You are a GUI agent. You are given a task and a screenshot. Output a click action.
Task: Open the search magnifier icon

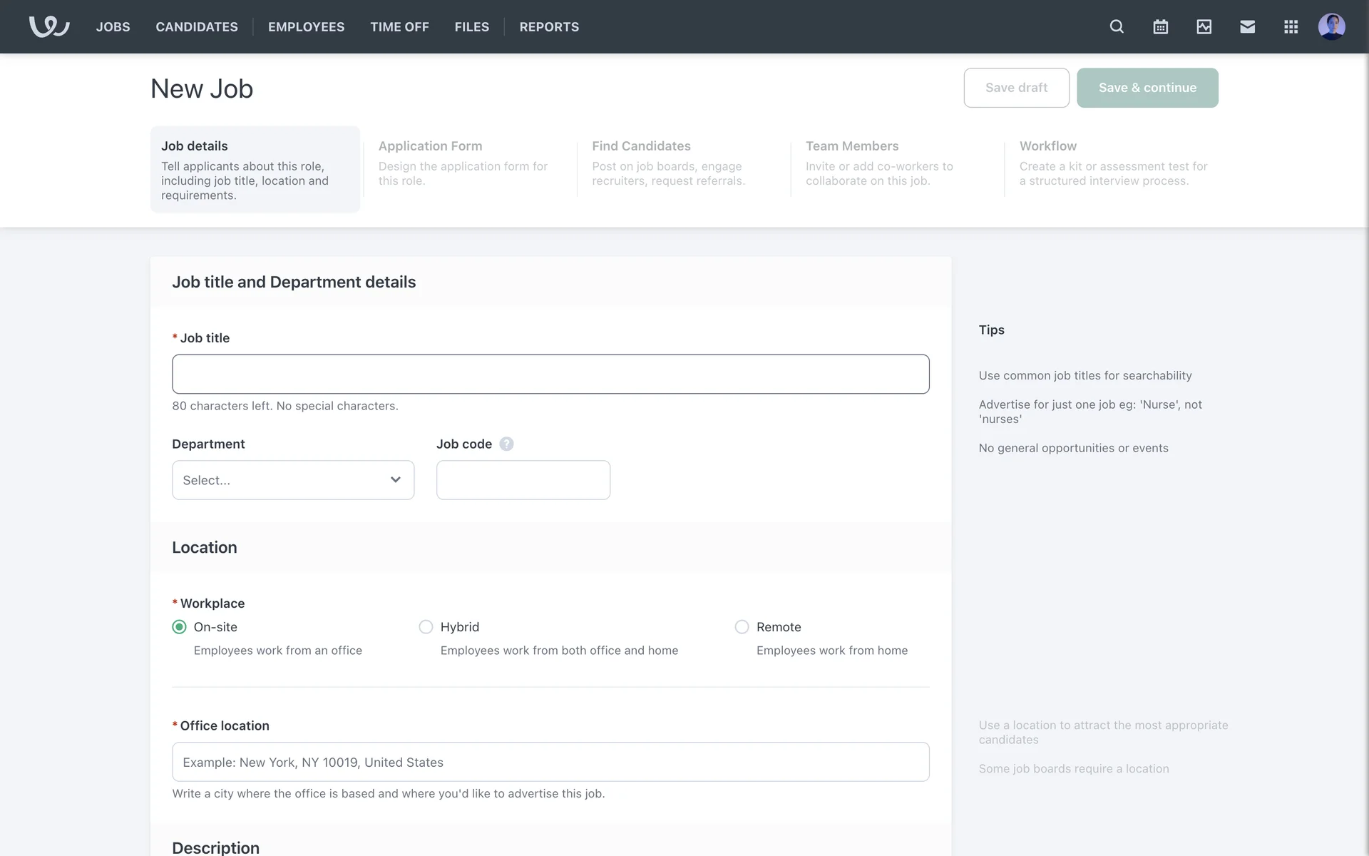click(1117, 26)
